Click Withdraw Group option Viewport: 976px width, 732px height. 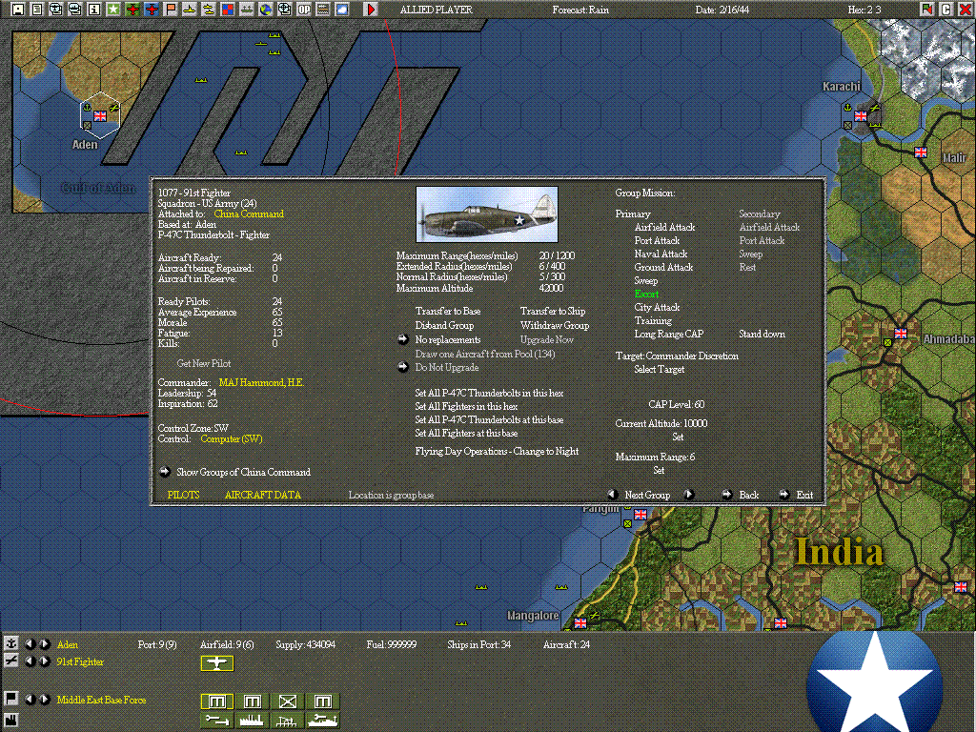[x=555, y=325]
